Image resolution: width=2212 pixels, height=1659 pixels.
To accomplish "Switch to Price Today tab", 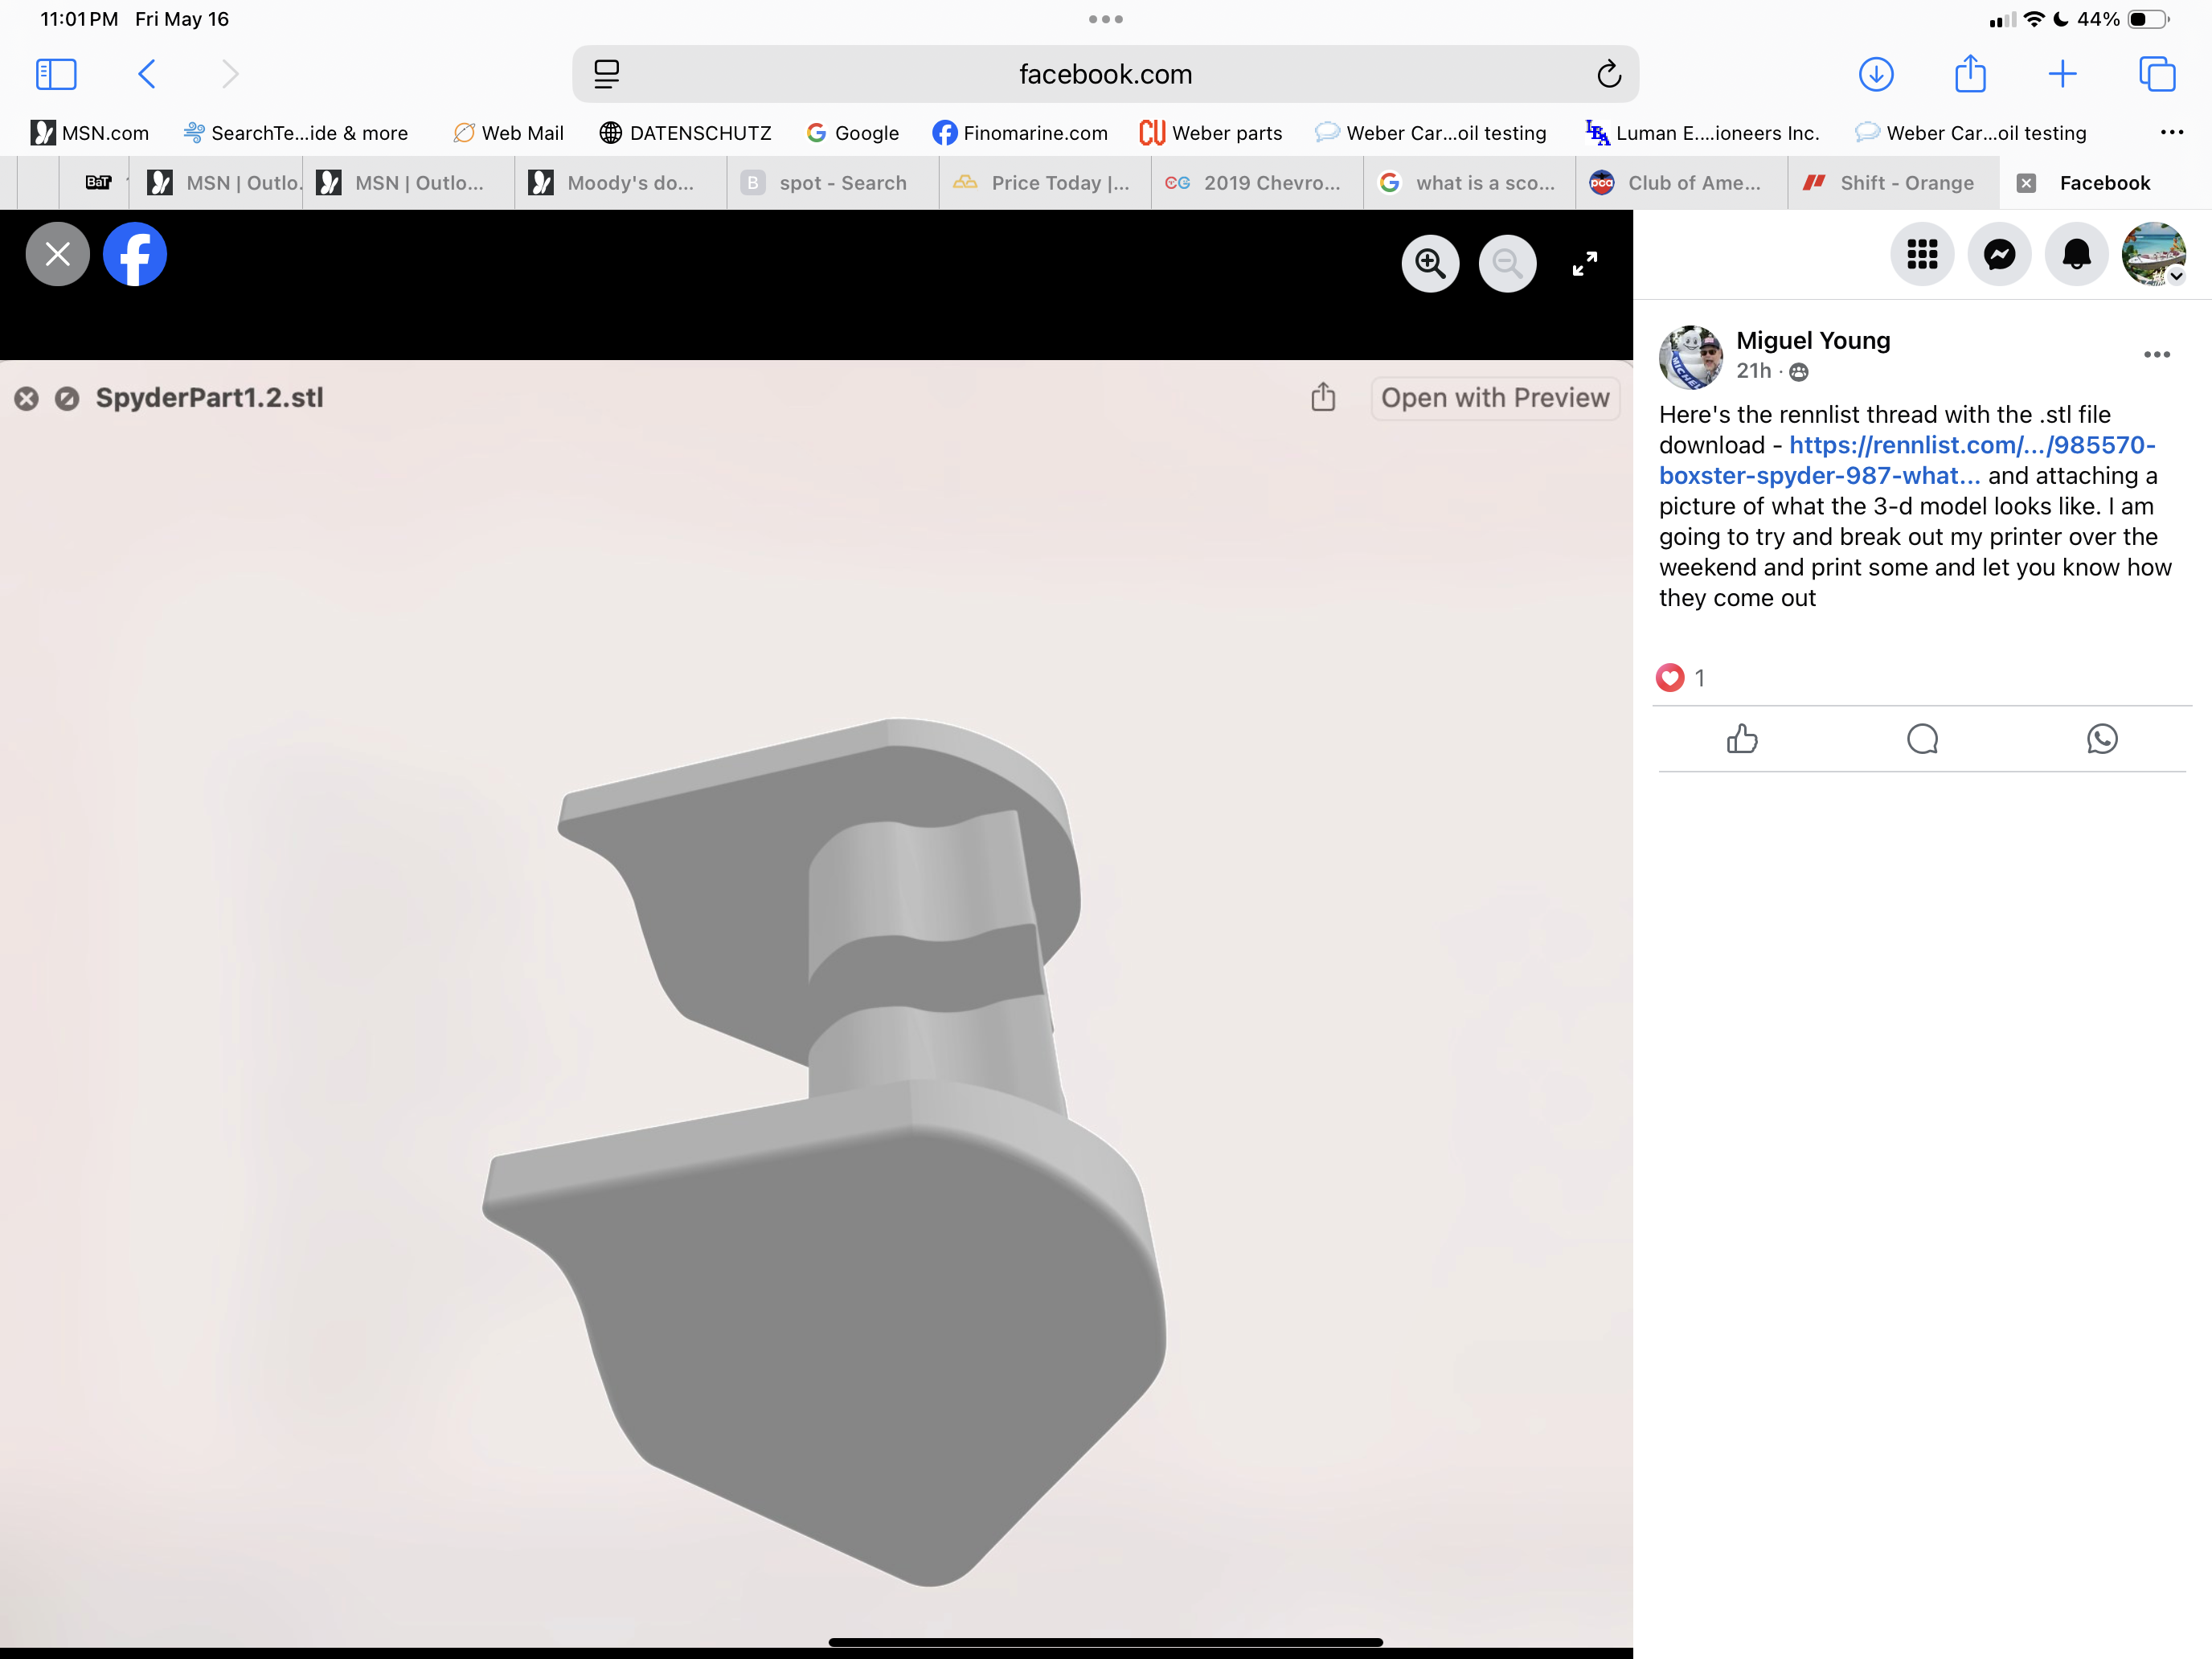I will [1044, 183].
